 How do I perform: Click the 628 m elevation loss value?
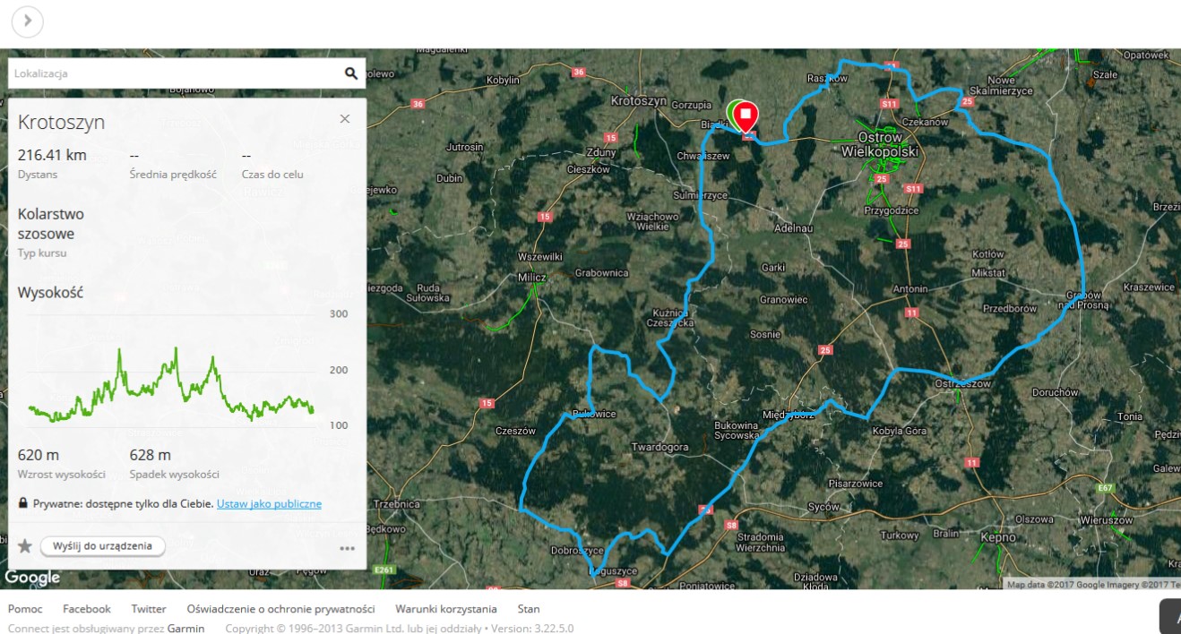click(151, 455)
